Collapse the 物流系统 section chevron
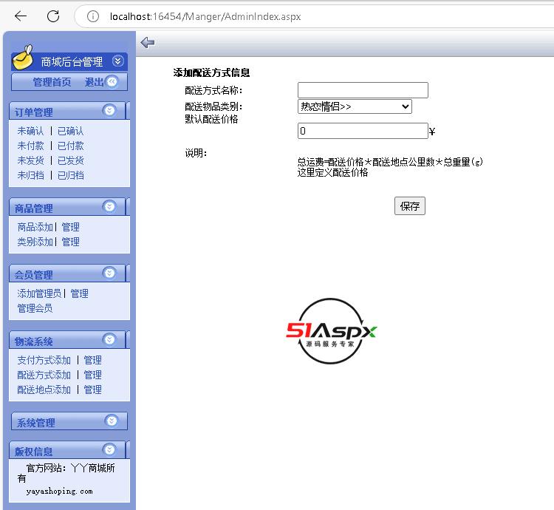Viewport: 554px width, 510px height. (109, 340)
